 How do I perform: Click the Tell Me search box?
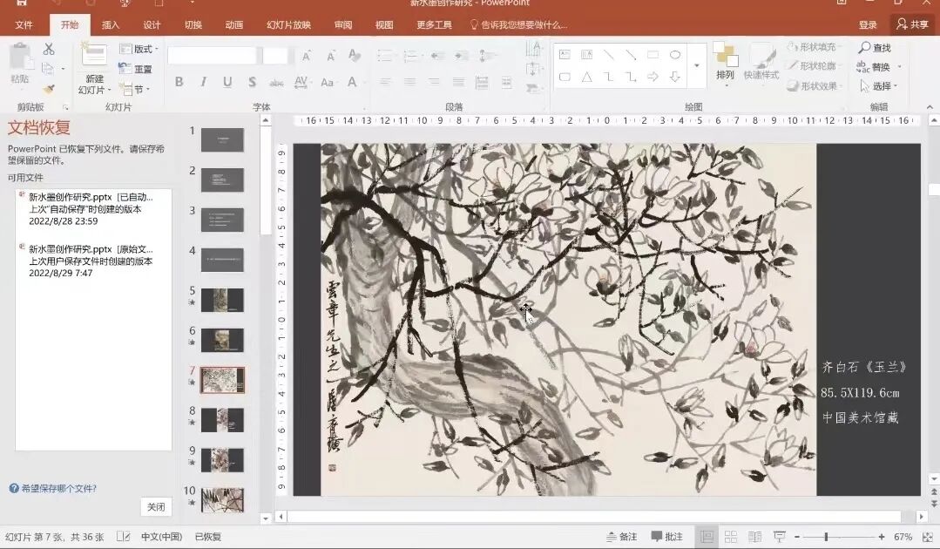[519, 24]
